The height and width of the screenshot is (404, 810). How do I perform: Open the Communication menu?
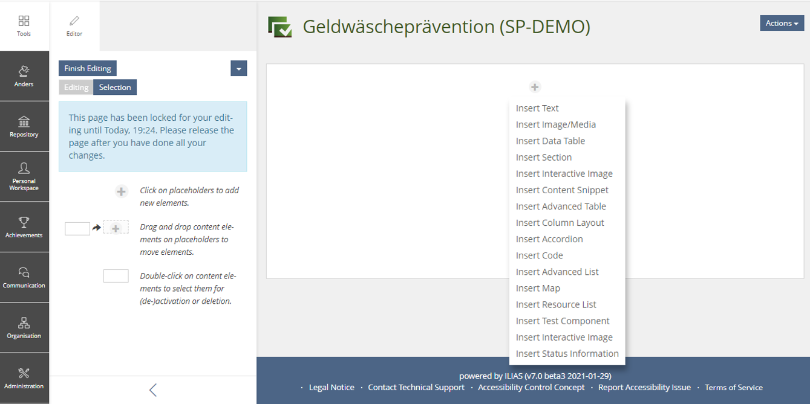24,277
